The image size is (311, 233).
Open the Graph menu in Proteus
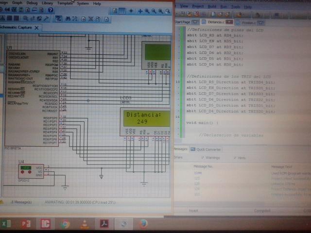pos(17,3)
